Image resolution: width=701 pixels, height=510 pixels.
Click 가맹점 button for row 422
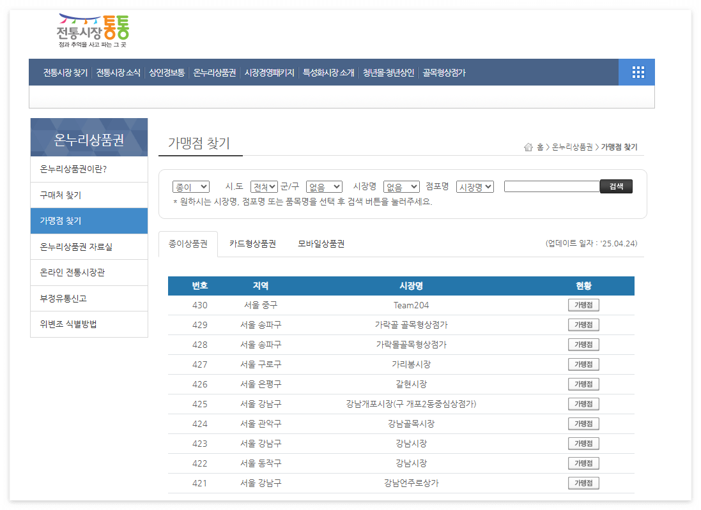tap(583, 463)
